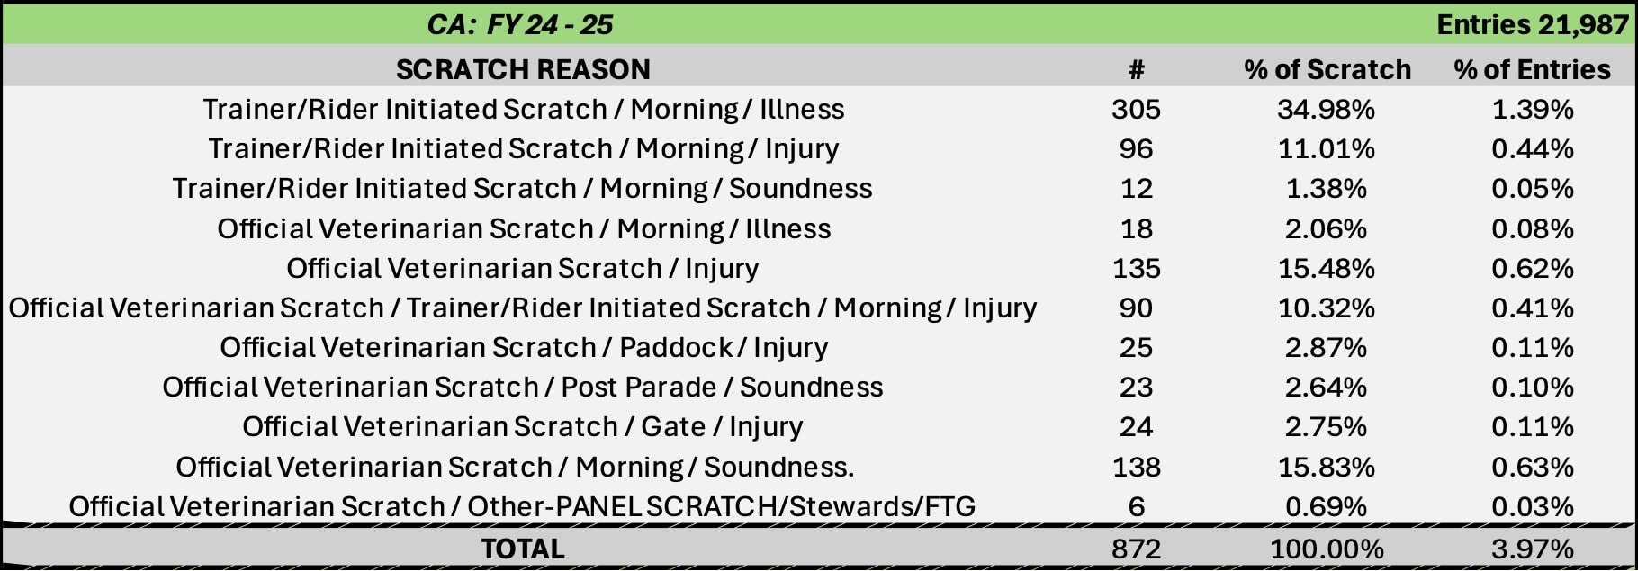The width and height of the screenshot is (1638, 571).
Task: Click the TOTAL row label
Action: click(523, 549)
